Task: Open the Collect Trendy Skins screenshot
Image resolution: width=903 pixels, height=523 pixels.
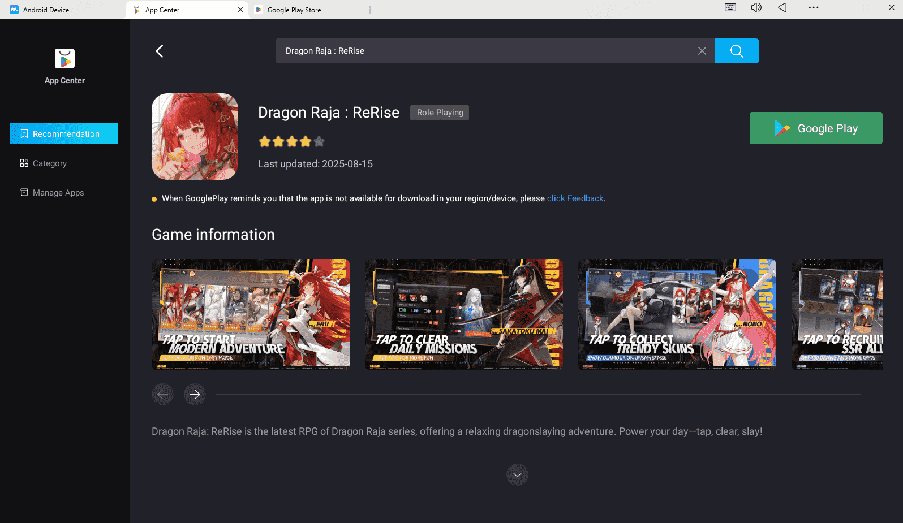Action: [x=677, y=314]
